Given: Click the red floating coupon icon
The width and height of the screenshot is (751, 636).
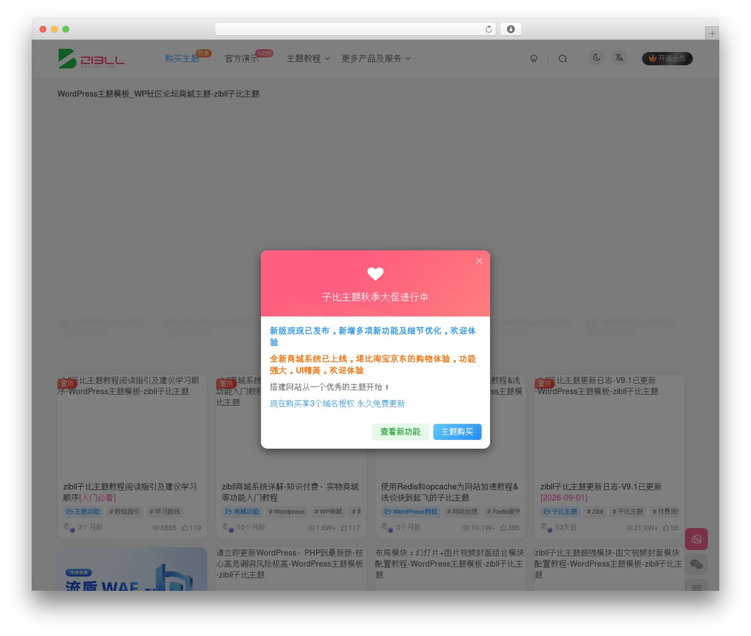Looking at the screenshot, I should (x=696, y=539).
